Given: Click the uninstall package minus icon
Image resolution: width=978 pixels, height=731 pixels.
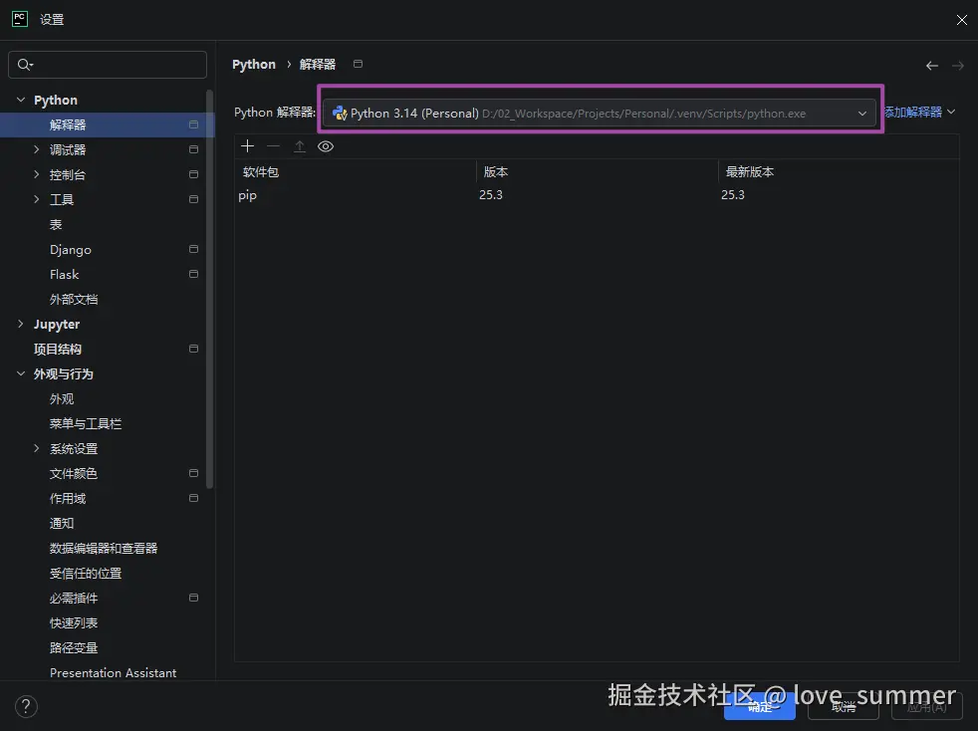Looking at the screenshot, I should point(273,146).
